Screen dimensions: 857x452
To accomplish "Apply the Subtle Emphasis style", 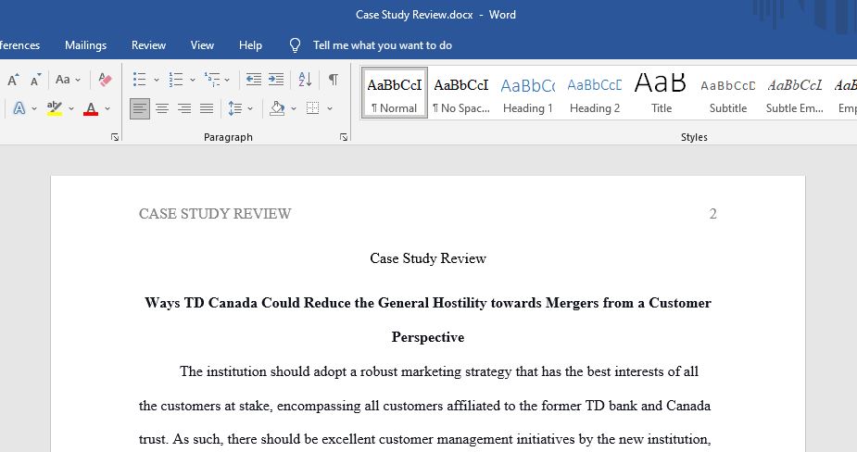I will point(795,94).
